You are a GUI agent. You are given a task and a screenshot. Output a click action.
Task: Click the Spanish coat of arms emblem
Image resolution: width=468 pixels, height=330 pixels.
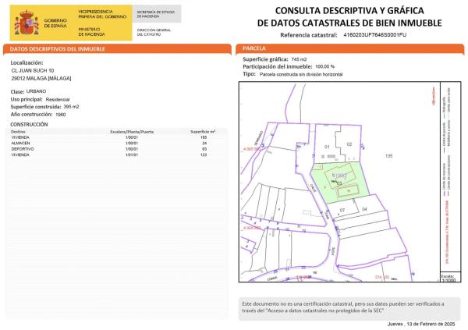(27, 23)
